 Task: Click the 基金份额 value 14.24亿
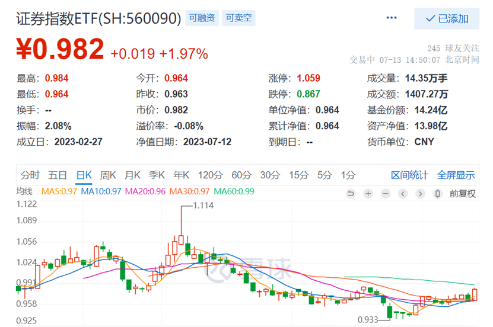(431, 110)
